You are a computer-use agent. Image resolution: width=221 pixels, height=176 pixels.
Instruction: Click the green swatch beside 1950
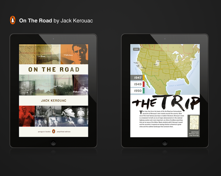[x=144, y=90]
